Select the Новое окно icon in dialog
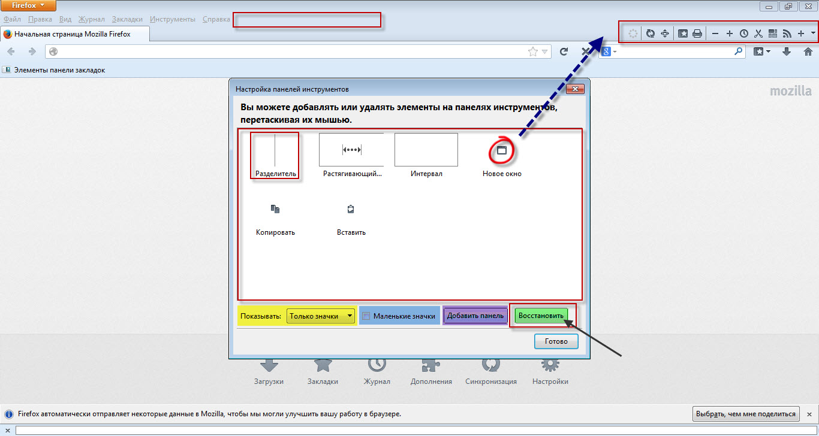819x436 pixels. pos(502,152)
